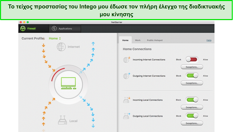Click Block label for Outgoing Local Connections

179,116
